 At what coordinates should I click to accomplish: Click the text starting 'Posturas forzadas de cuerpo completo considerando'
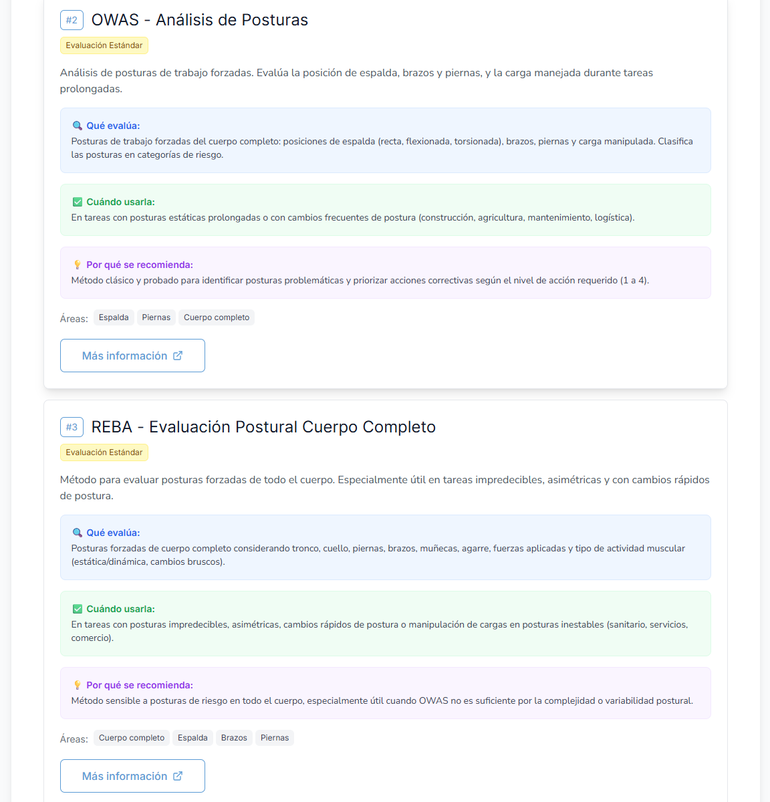pos(378,555)
